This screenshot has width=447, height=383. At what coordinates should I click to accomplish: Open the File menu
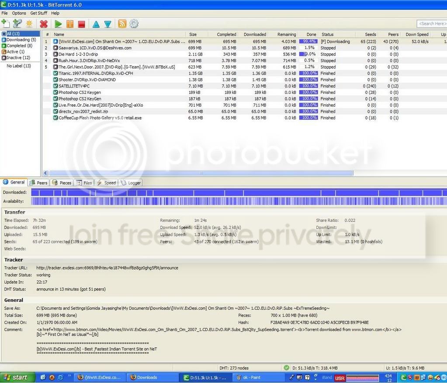click(x=4, y=13)
